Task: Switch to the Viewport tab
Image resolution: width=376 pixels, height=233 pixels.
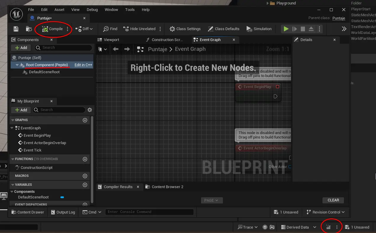Action: coord(108,40)
